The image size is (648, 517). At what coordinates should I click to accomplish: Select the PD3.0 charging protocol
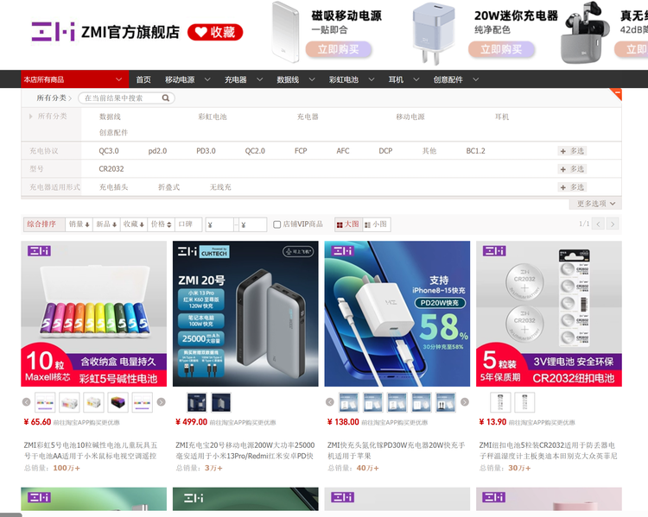pyautogui.click(x=206, y=151)
